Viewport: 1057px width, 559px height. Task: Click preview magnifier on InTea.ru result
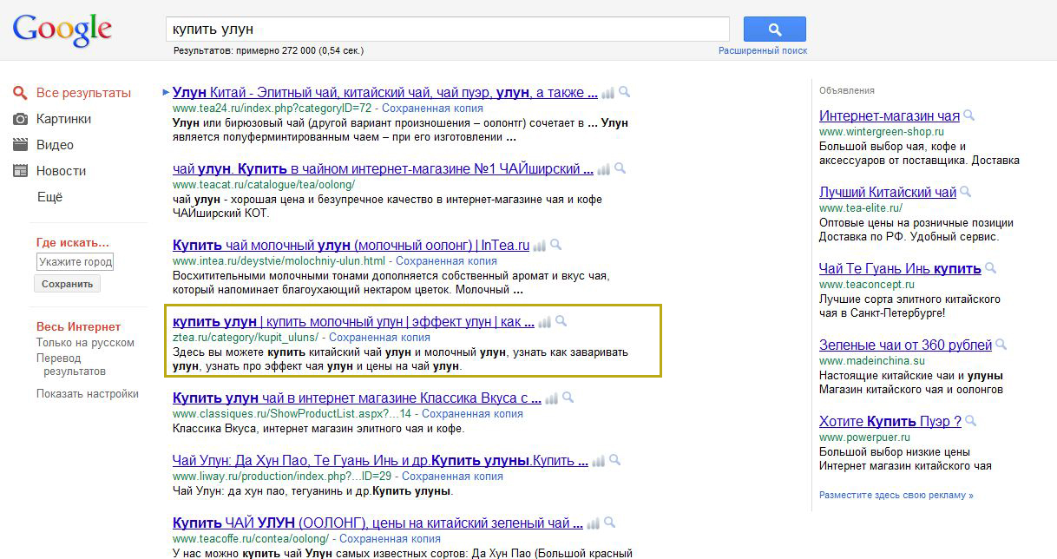pyautogui.click(x=555, y=246)
